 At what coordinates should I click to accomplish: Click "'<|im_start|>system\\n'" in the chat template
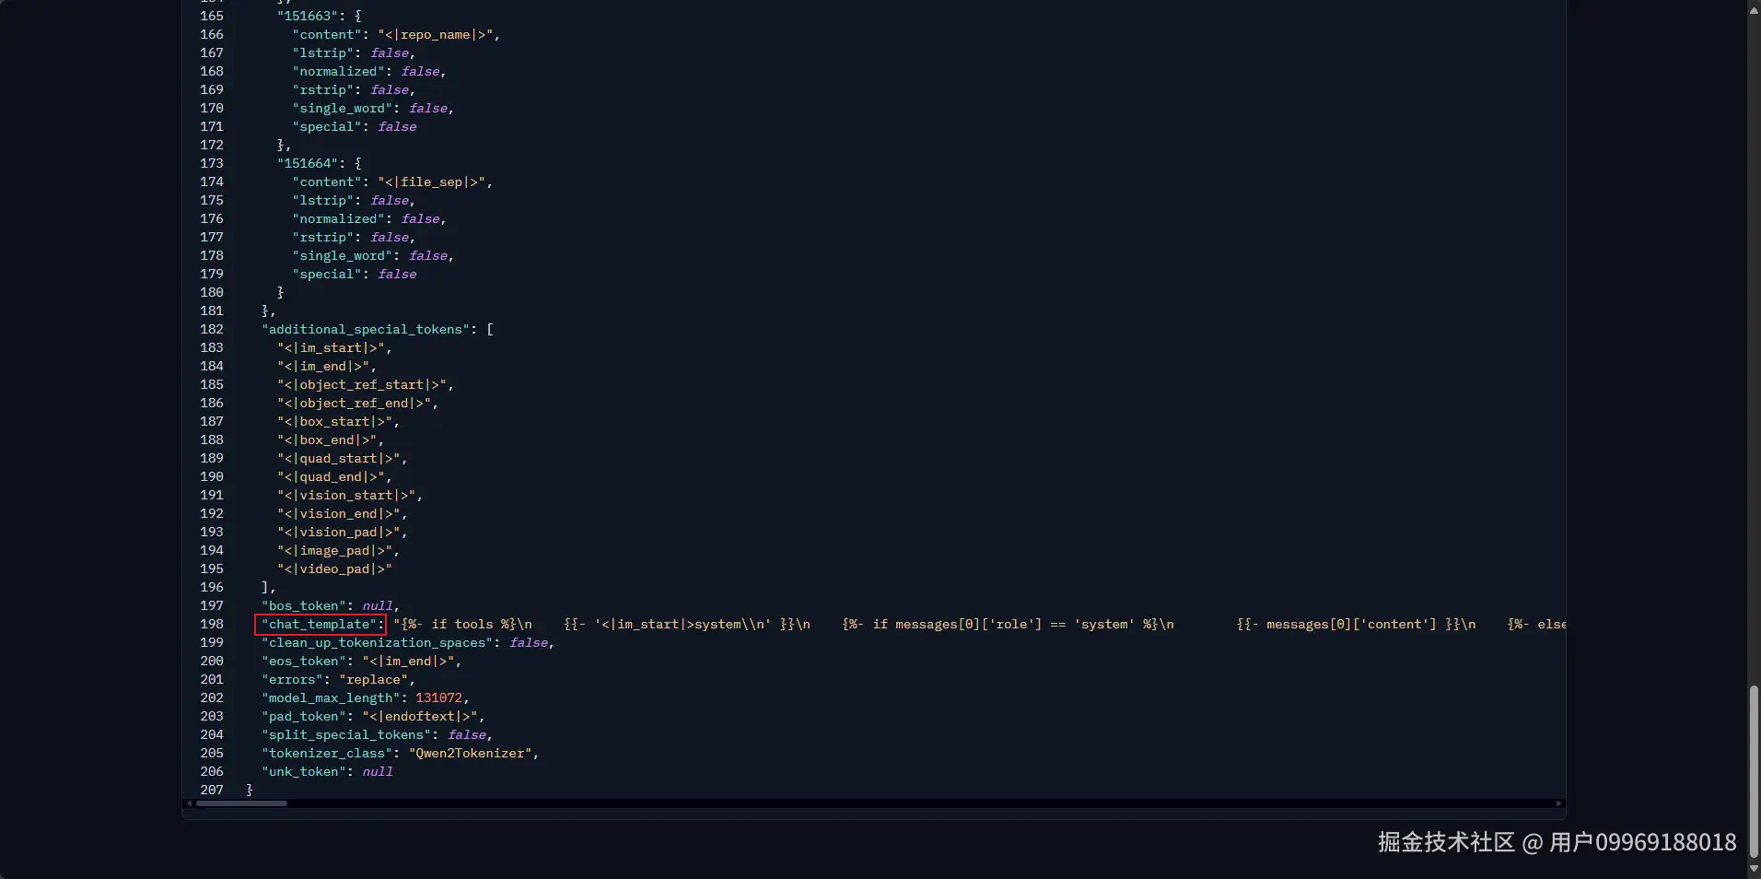coord(682,625)
